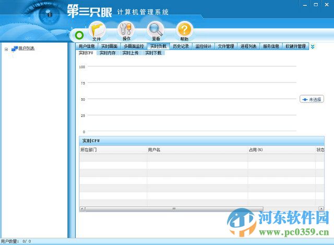Switch to the 文件管理 tab
Viewport: 334px width, 245px height.
[x=226, y=46]
